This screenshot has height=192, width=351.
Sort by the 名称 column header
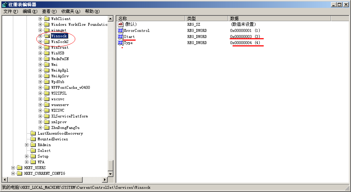click(x=151, y=19)
